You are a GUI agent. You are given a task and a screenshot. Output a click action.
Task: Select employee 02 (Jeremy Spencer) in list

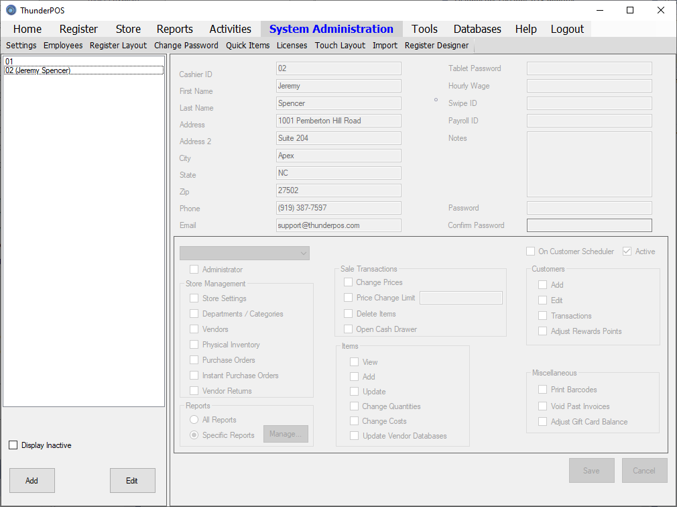click(x=38, y=70)
